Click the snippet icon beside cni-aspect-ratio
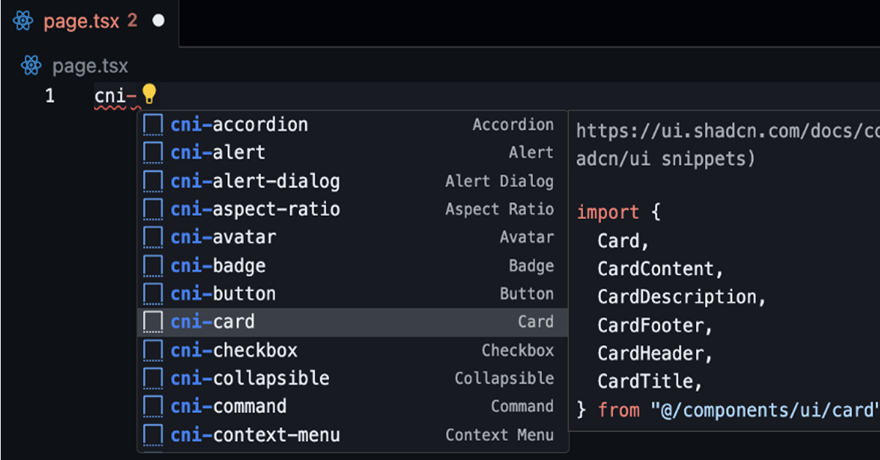The width and height of the screenshot is (880, 460). (x=153, y=209)
